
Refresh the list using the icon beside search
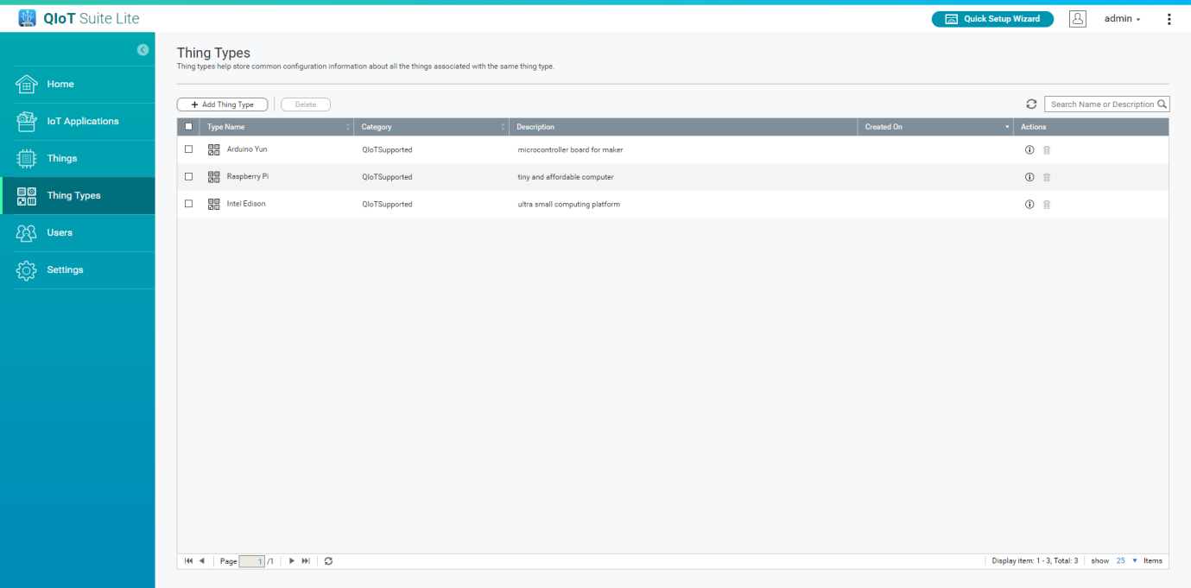pos(1031,104)
